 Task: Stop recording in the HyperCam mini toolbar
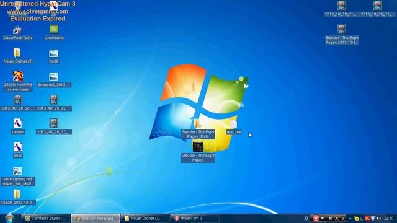pos(323,218)
